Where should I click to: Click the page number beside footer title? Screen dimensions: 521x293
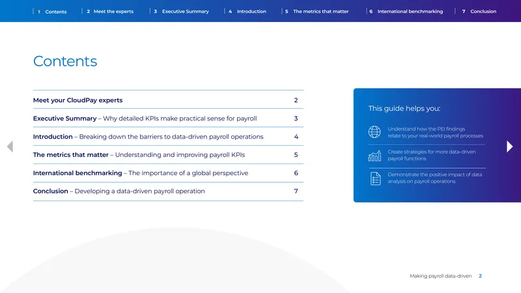480,275
